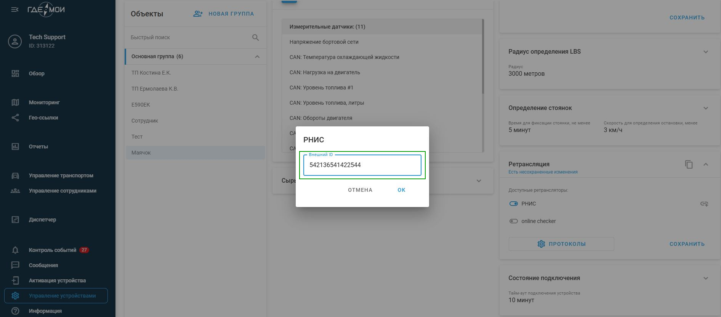Disable the РНИС retranslator toggle
The height and width of the screenshot is (317, 721).
coord(513,204)
